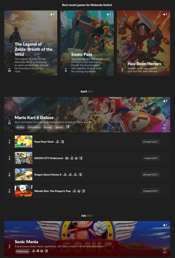Open comments on Has-Been Heroes card
175x258 pixels.
click(x=165, y=14)
